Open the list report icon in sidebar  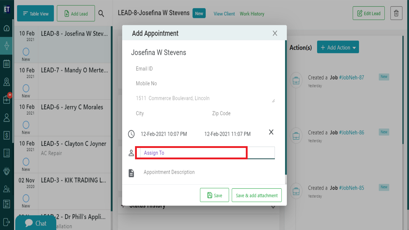[x=7, y=153]
